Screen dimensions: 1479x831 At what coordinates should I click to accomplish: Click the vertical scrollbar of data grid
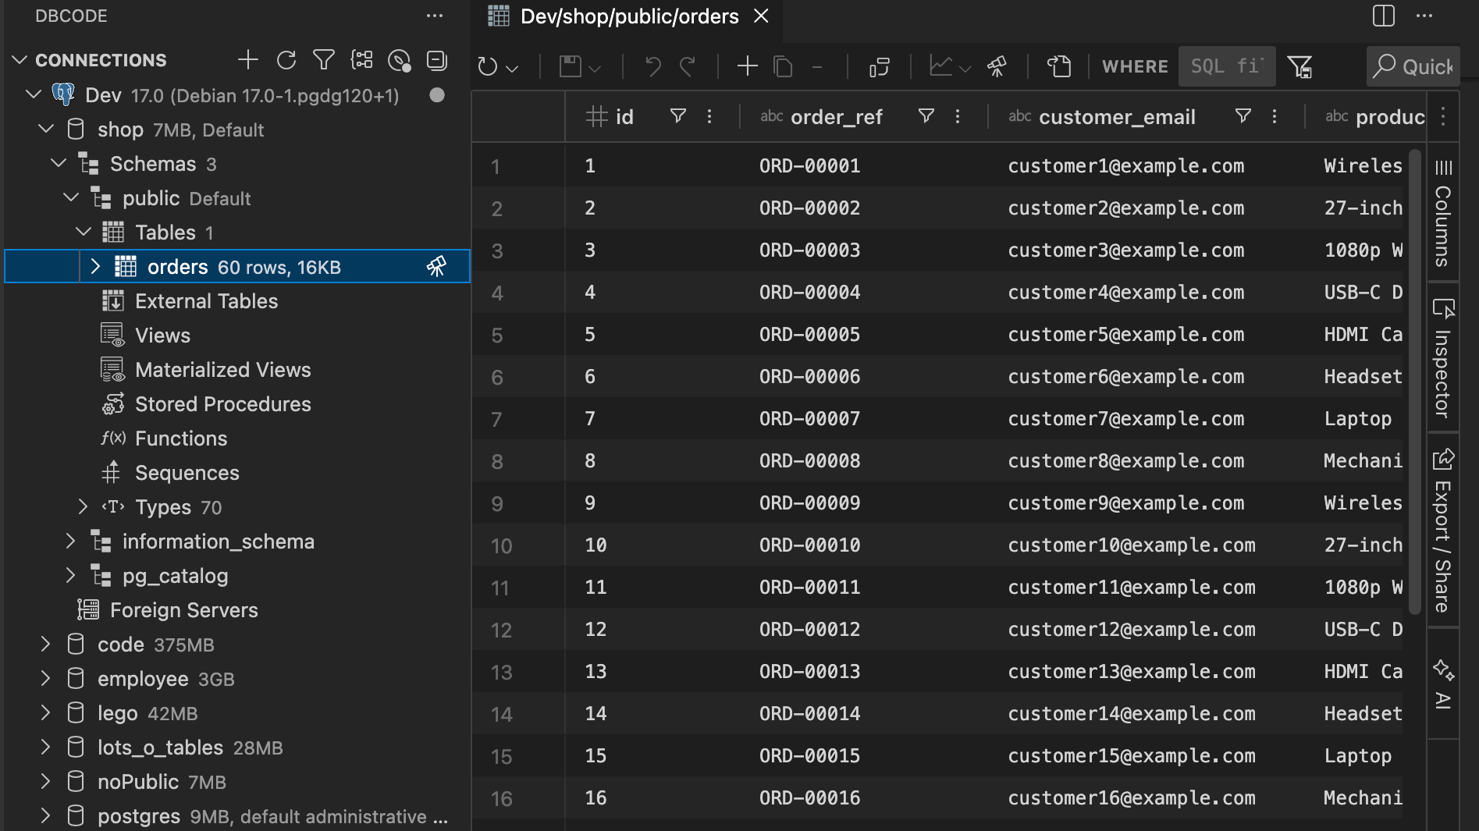tap(1415, 382)
